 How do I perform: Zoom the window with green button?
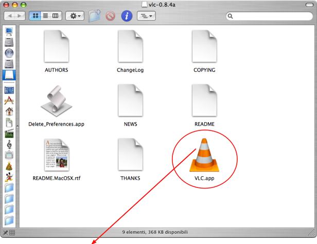tap(24, 5)
